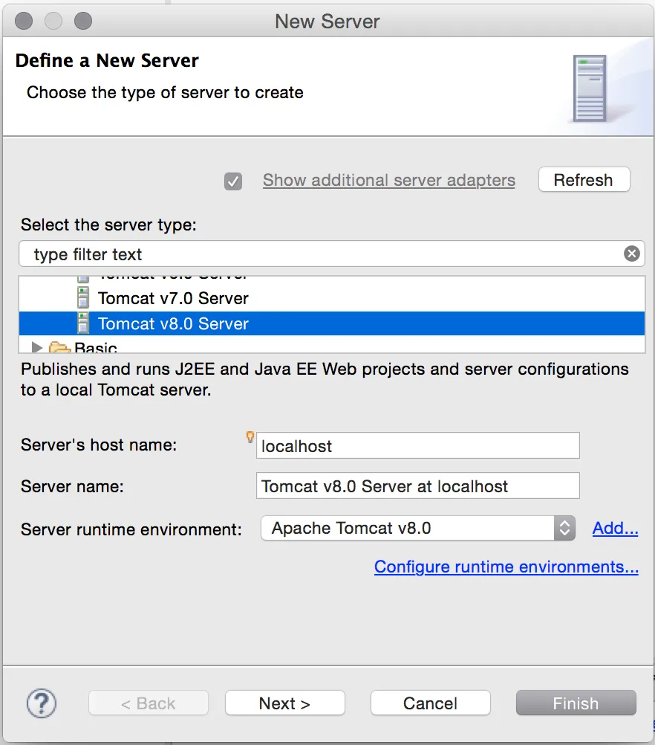Click the Basic folder icon
655x745 pixels.
59,346
